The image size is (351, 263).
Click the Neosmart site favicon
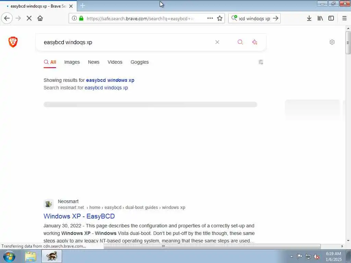[49, 204]
